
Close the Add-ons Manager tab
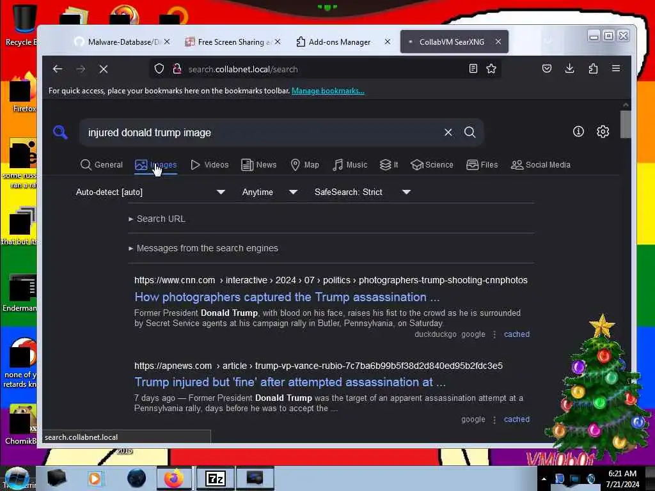point(388,42)
